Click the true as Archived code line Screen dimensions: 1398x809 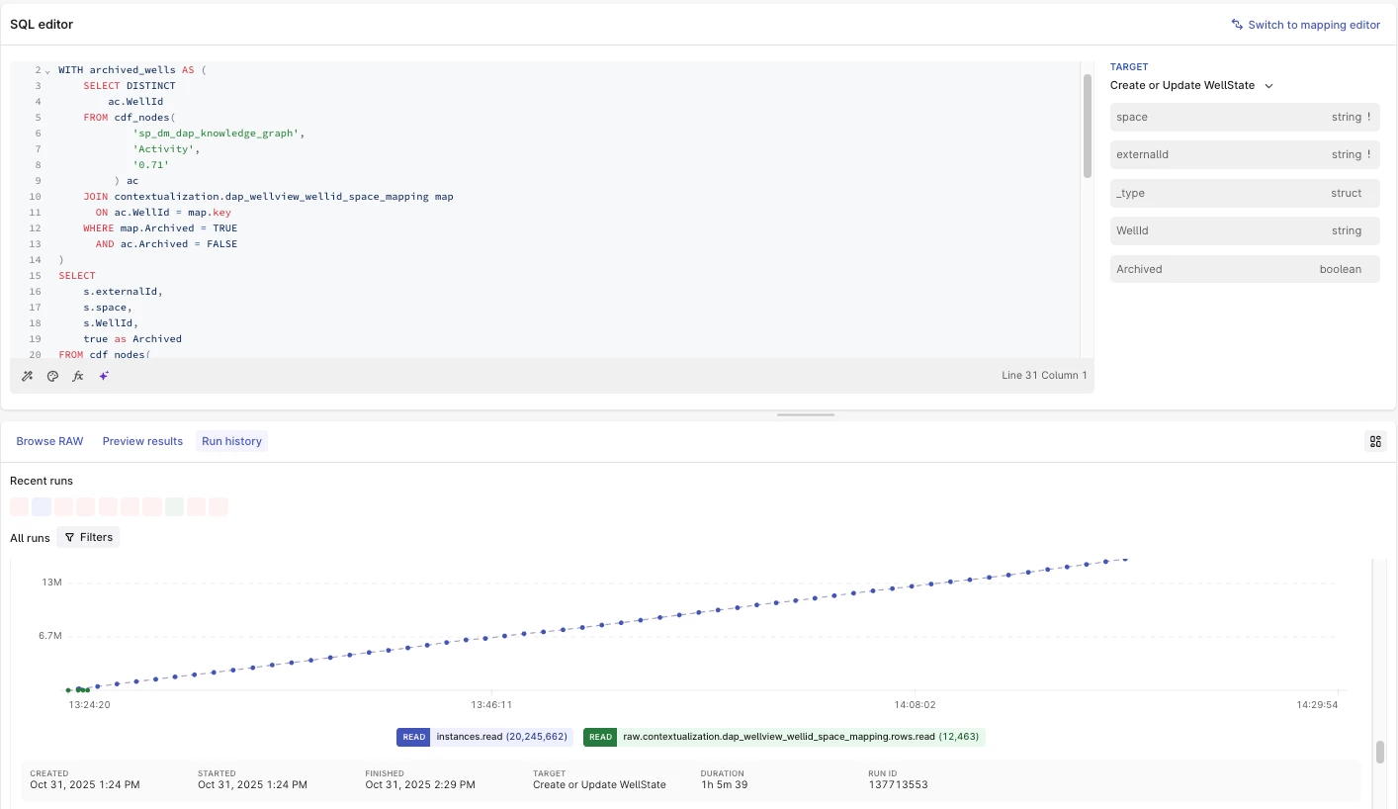[x=132, y=339]
